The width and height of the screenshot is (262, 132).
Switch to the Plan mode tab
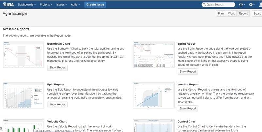click(x=221, y=14)
